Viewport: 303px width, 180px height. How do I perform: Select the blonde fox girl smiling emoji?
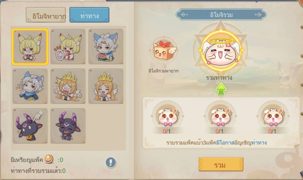[x=30, y=46]
